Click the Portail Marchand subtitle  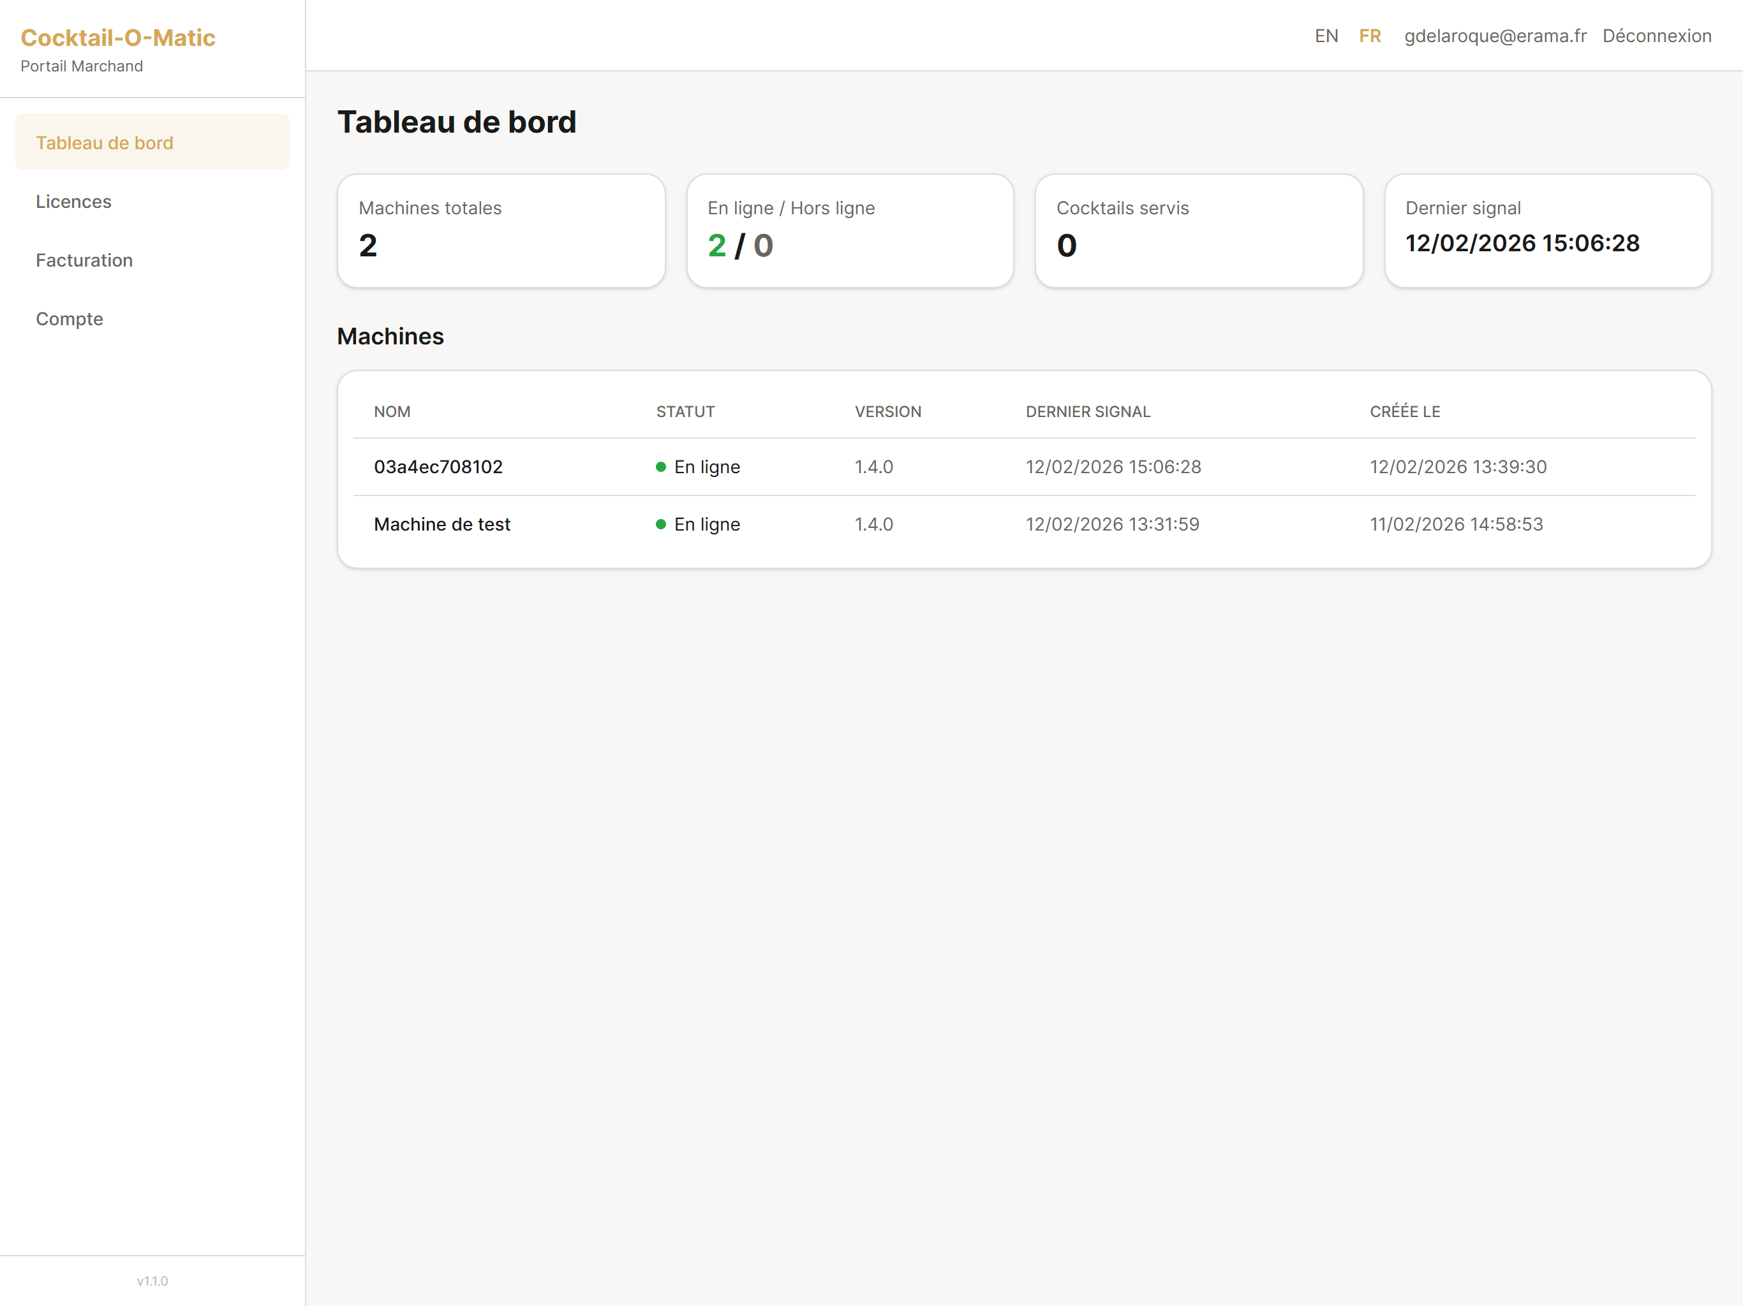tap(82, 66)
